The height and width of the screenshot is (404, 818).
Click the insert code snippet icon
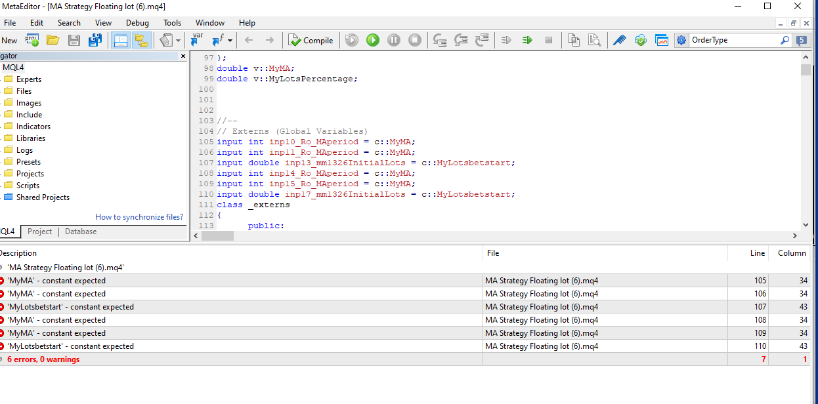[x=167, y=40]
